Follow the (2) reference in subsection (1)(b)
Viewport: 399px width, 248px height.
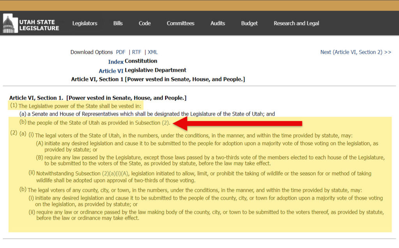tap(166, 123)
